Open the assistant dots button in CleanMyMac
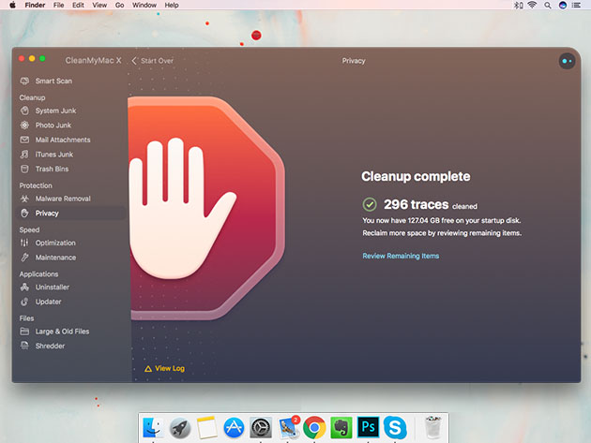Image resolution: width=591 pixels, height=443 pixels. (567, 61)
